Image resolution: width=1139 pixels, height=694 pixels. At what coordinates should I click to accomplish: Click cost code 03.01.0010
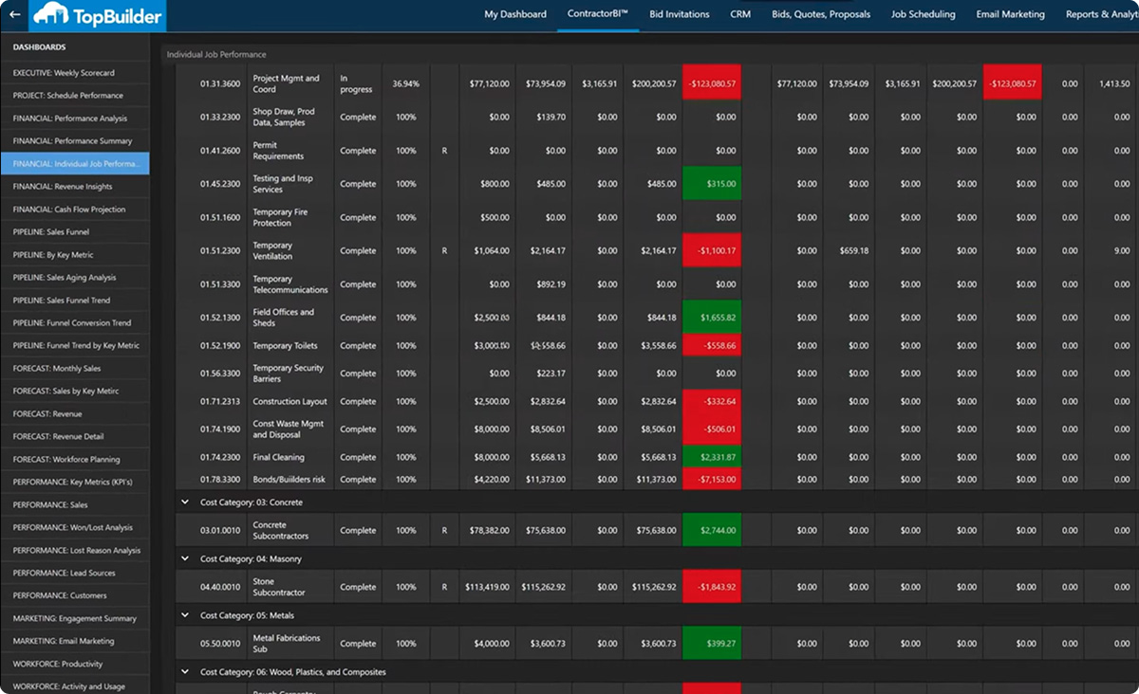220,531
